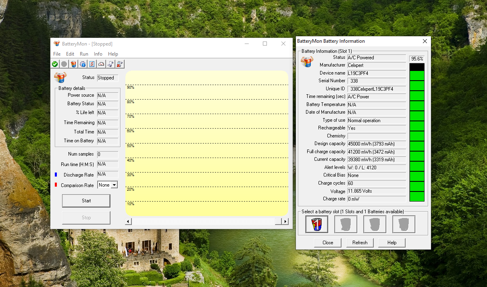Viewport: 487px width, 287px height.
Task: Click the speedometer gauge toolbar icon
Action: pyautogui.click(x=101, y=64)
